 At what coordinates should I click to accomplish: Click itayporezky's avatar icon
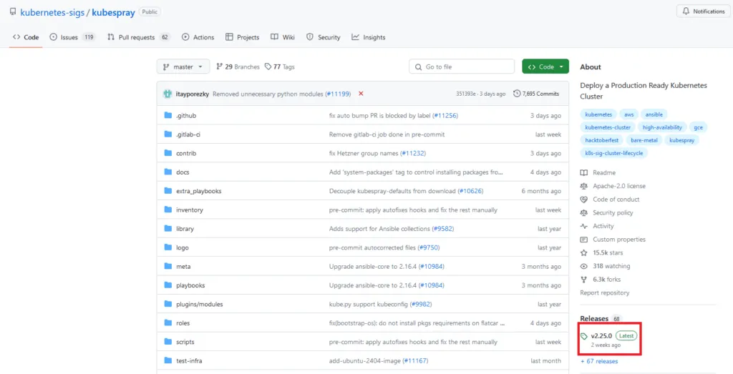(x=168, y=94)
